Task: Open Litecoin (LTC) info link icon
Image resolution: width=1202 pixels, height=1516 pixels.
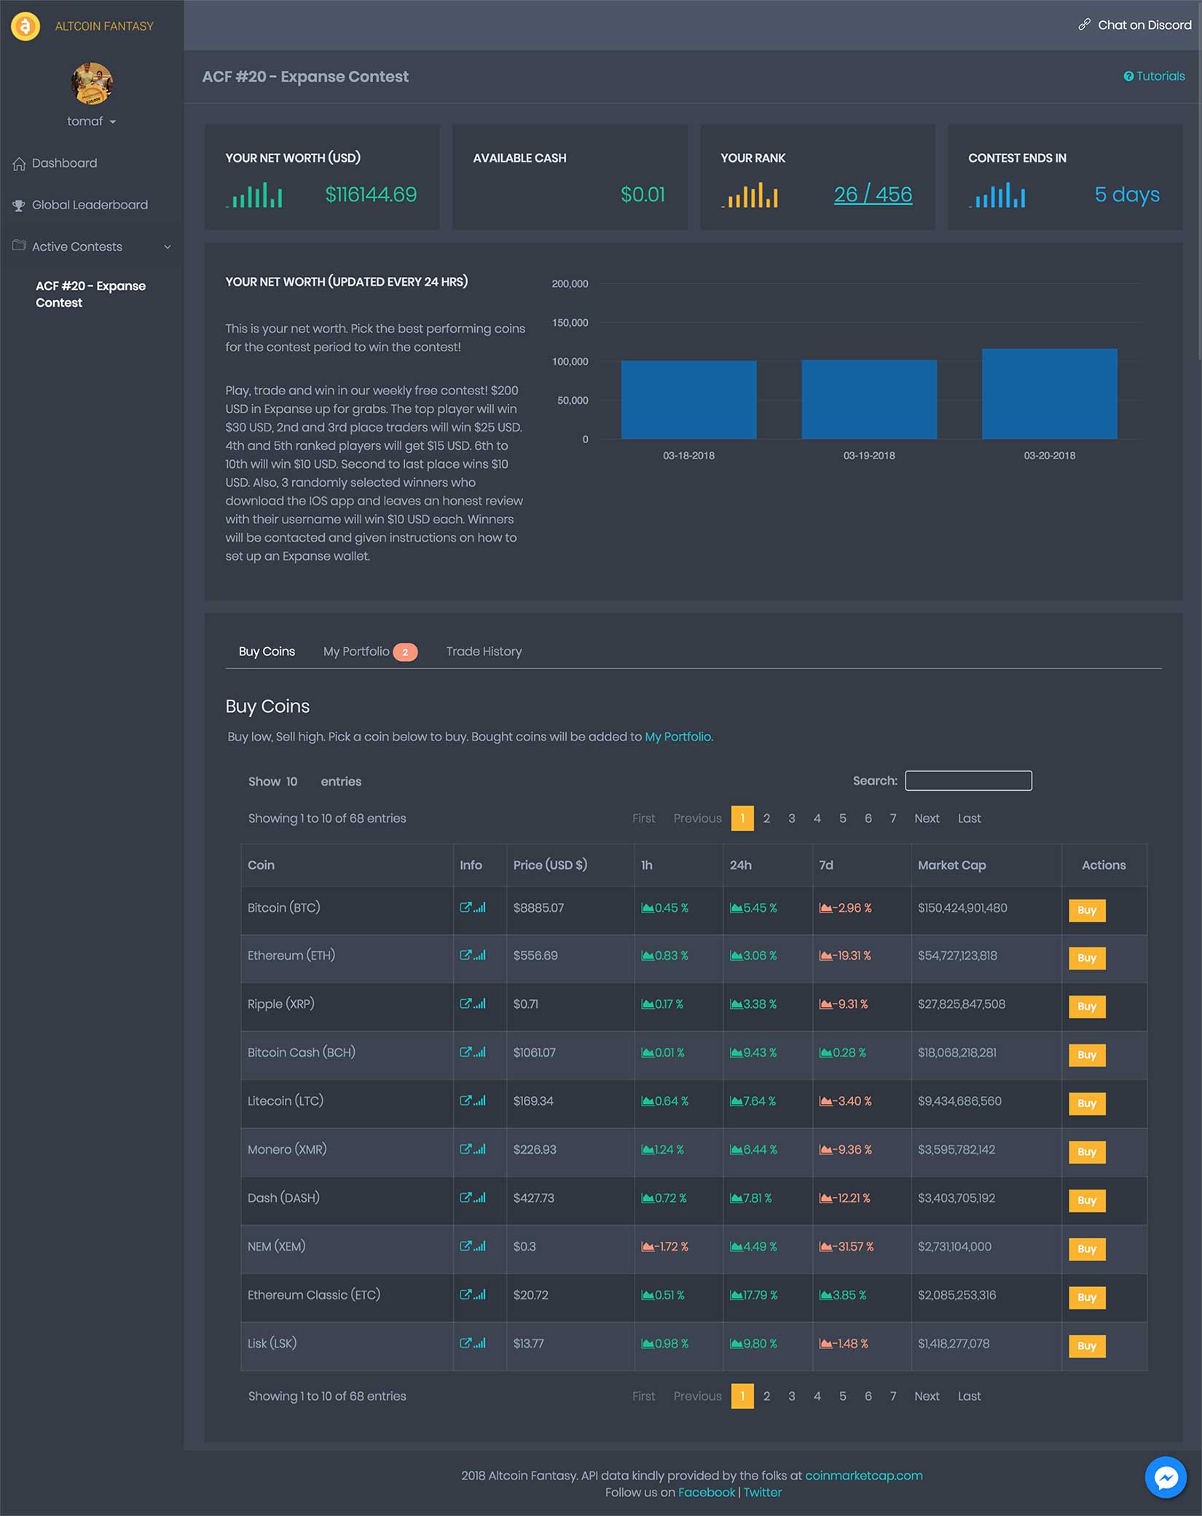Action: [466, 1101]
